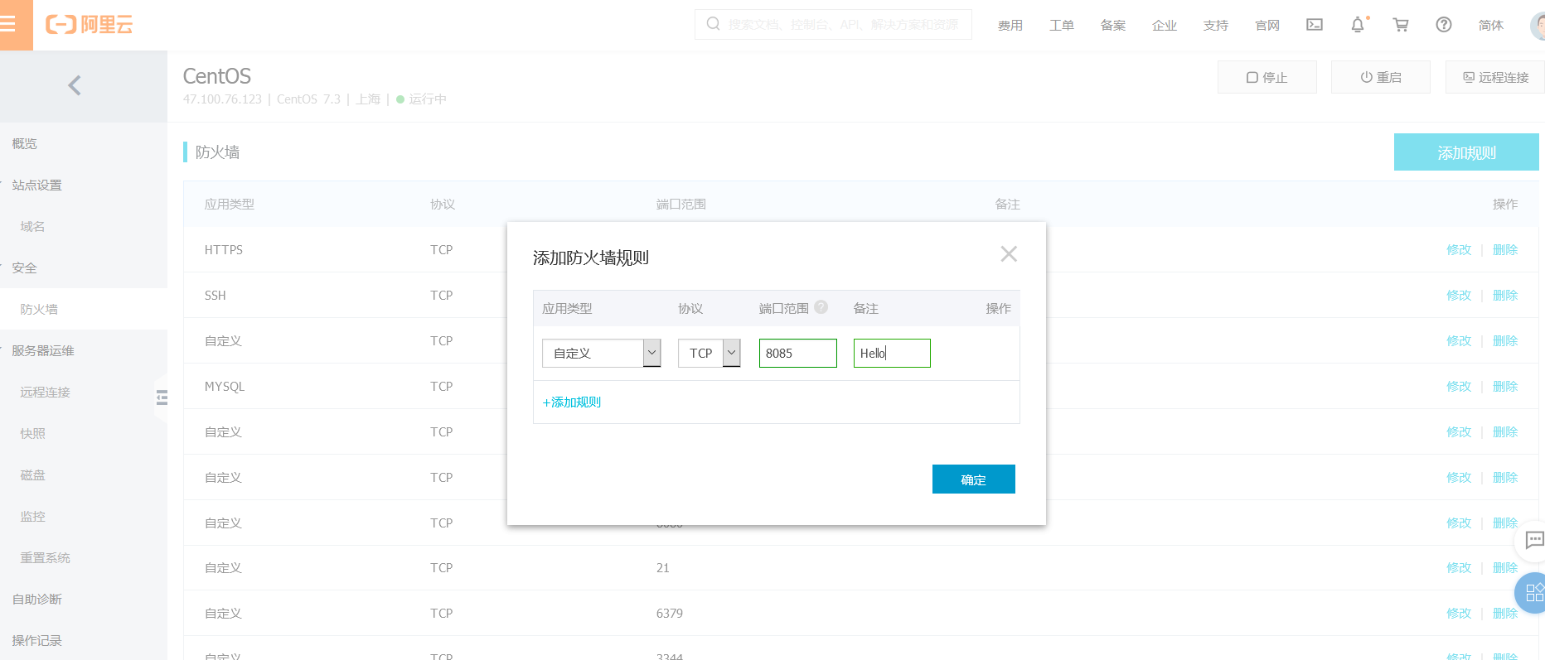This screenshot has width=1545, height=660.
Task: Click the port range field showing 8085
Action: [x=797, y=353]
